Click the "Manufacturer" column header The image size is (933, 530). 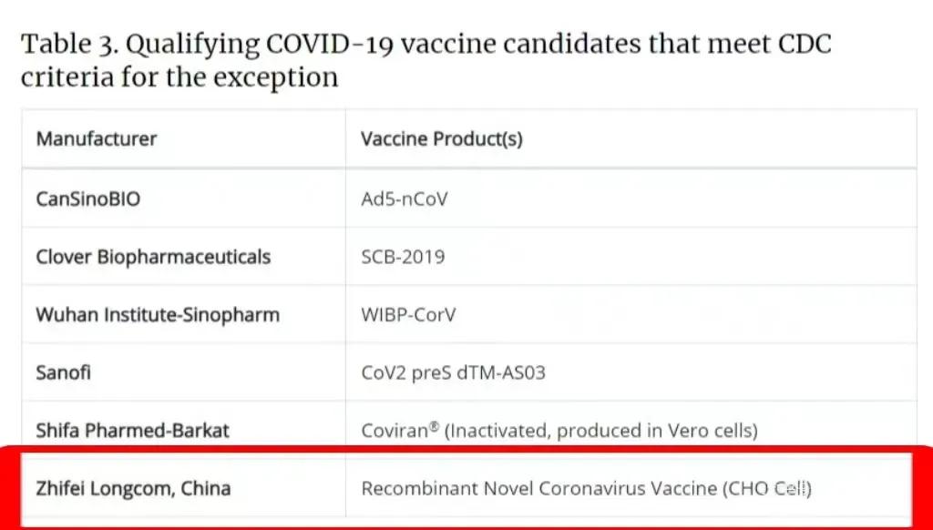97,139
